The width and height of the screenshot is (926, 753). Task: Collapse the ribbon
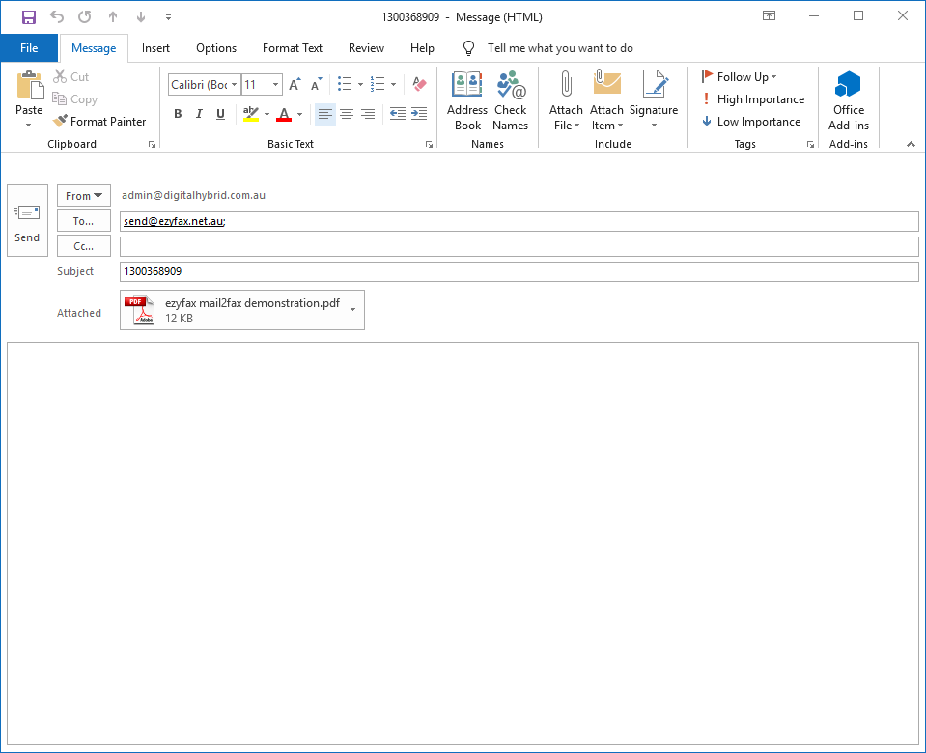[x=911, y=144]
